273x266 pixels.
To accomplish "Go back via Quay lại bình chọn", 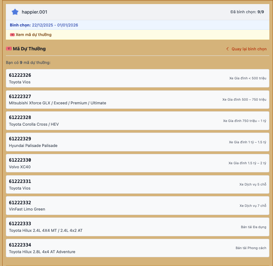I will 249,49.
